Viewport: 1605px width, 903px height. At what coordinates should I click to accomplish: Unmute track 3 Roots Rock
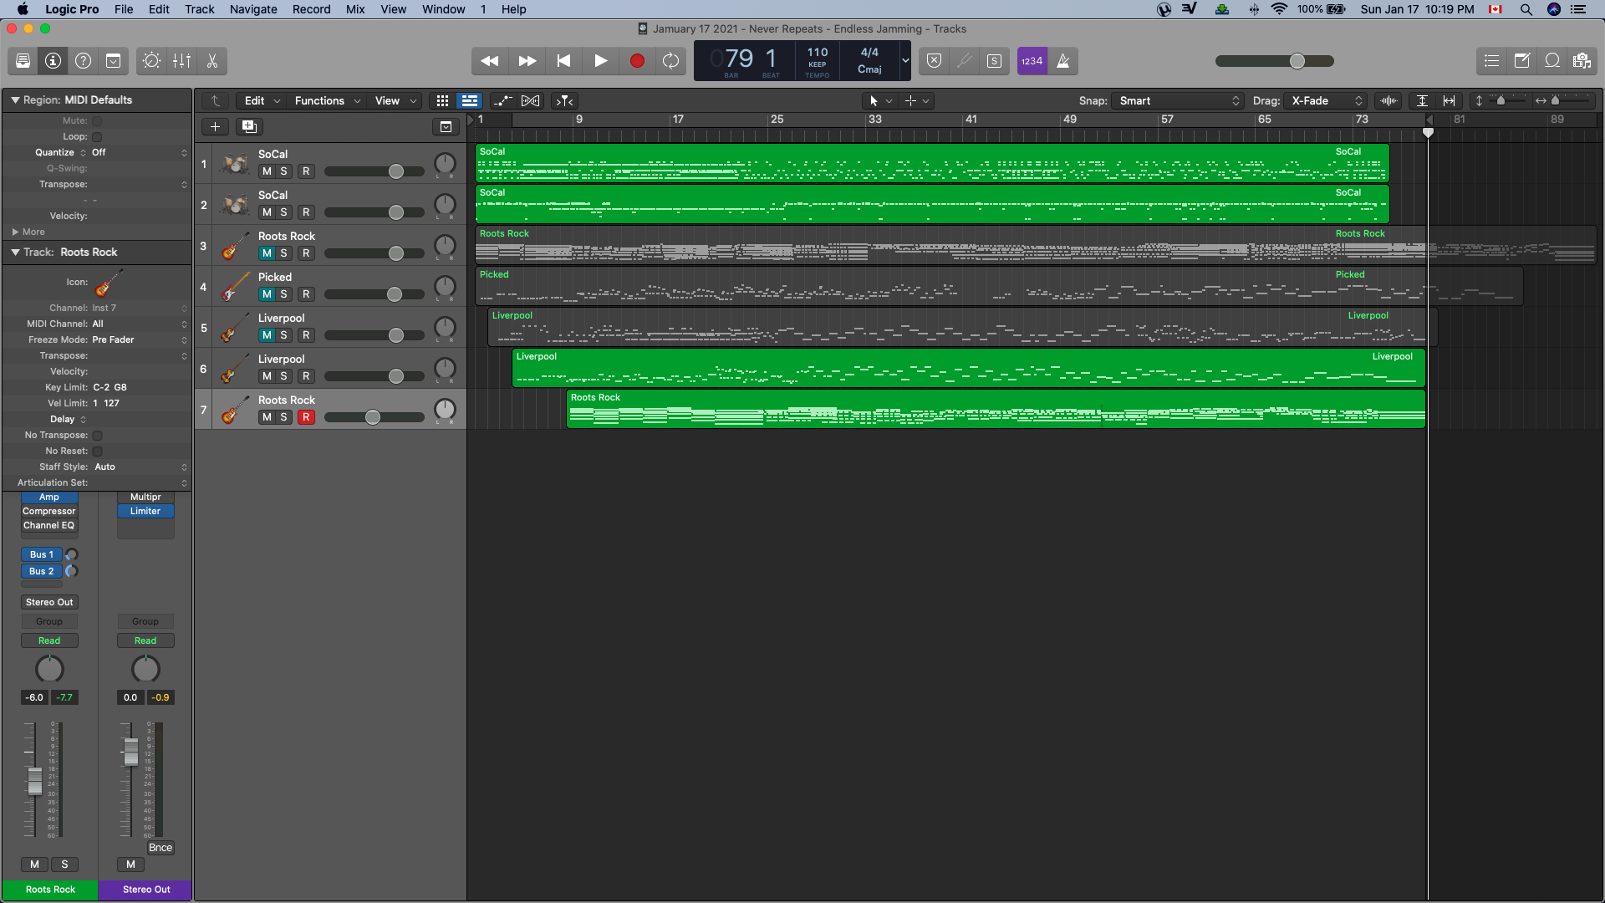(x=267, y=253)
